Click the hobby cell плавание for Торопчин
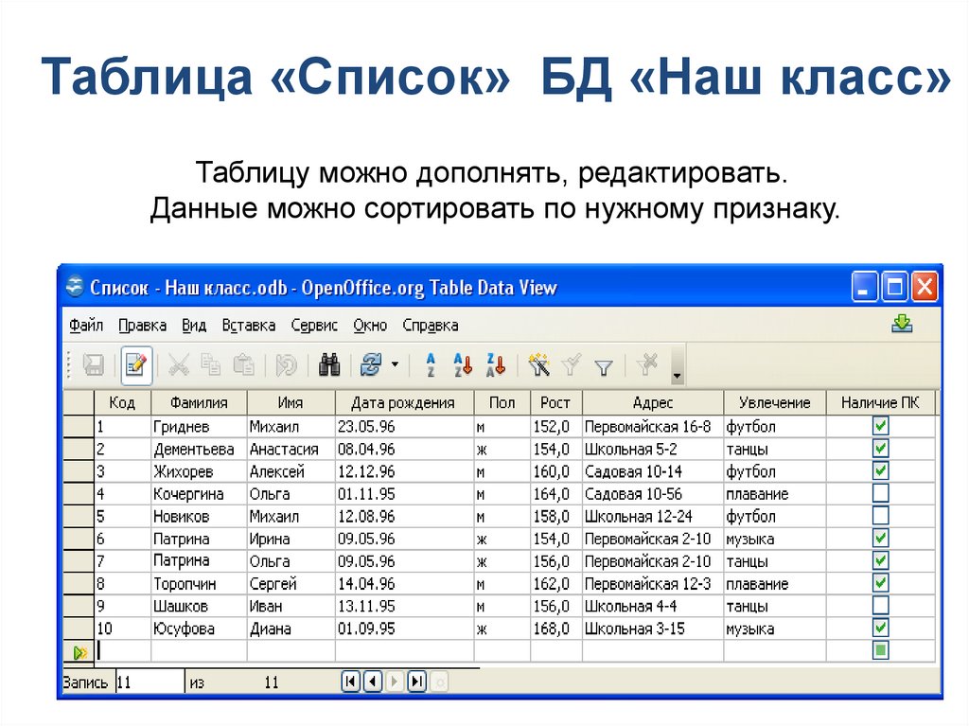969x726 pixels. [x=775, y=584]
